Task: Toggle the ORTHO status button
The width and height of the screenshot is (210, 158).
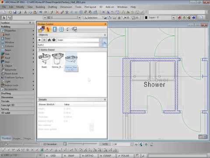Action: (x=87, y=156)
